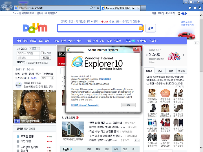This screenshot has width=203, height=152.
Task: Open Daum을 시작페이지로 link
Action: (23, 13)
